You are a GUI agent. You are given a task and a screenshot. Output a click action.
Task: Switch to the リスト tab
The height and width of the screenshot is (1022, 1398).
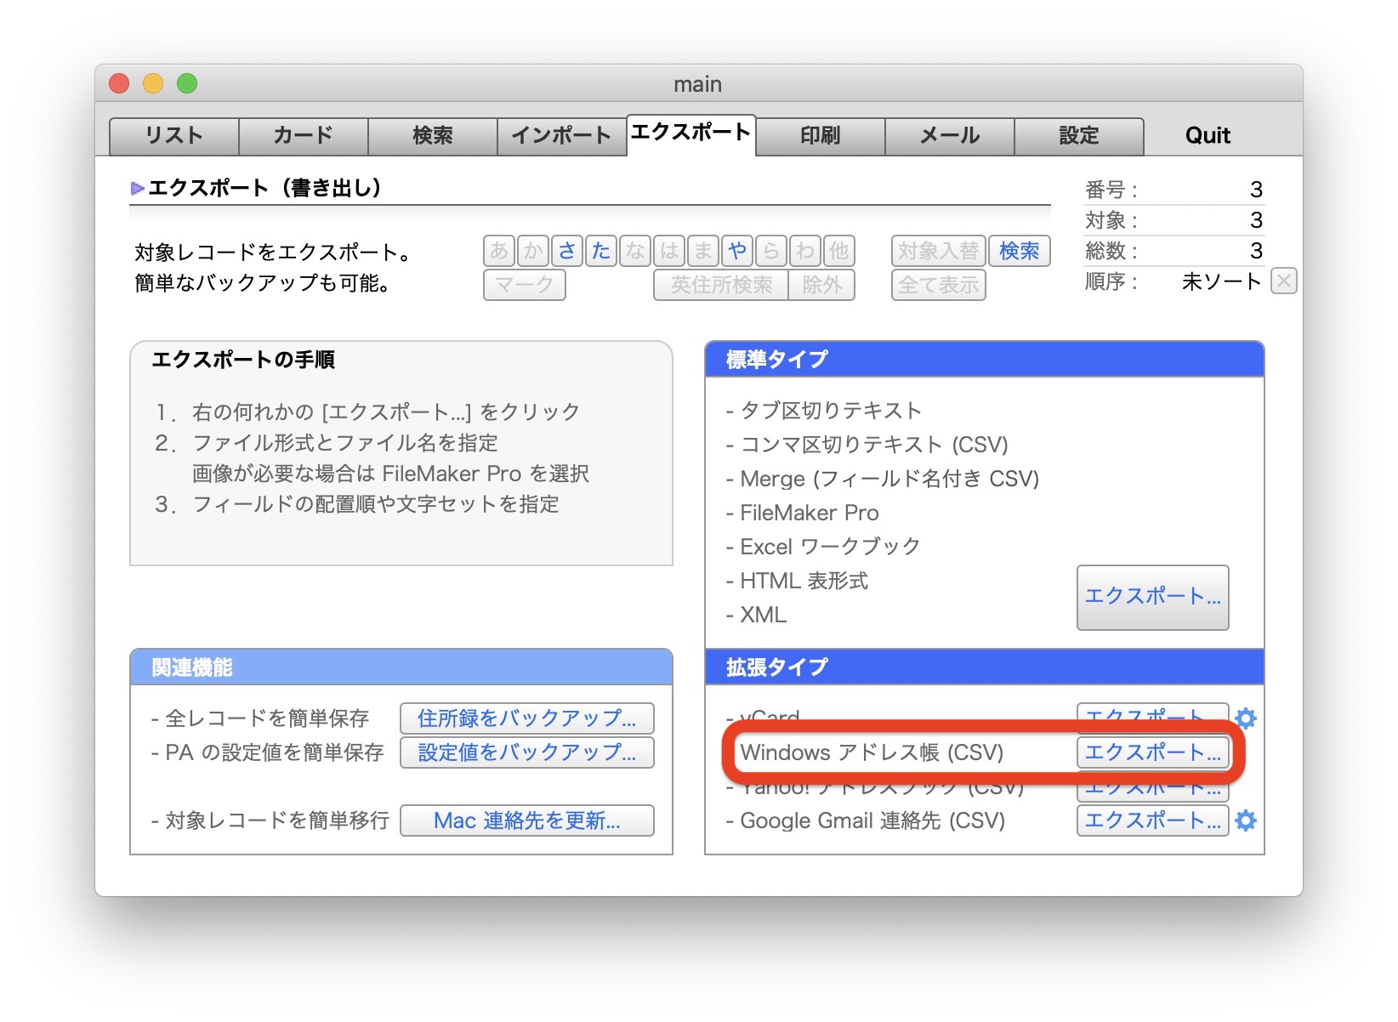click(174, 136)
